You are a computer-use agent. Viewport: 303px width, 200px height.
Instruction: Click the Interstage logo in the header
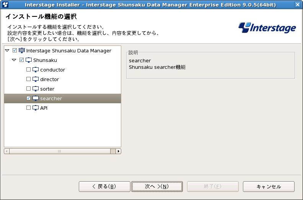coord(267,28)
